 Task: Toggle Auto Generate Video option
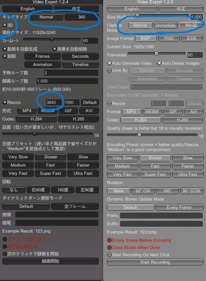(x=110, y=63)
